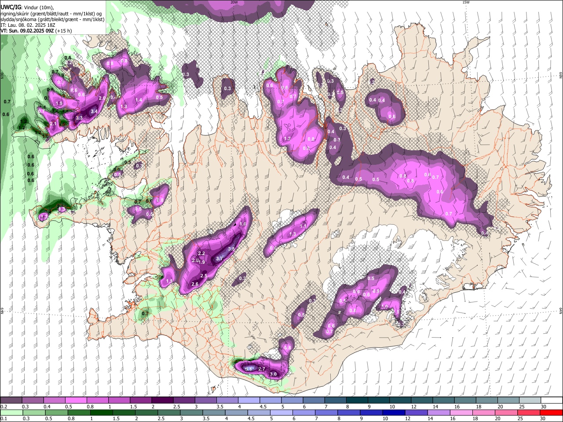Click the 1.4 snowfall value on the map
This screenshot has width=563, height=422.
coord(139,100)
